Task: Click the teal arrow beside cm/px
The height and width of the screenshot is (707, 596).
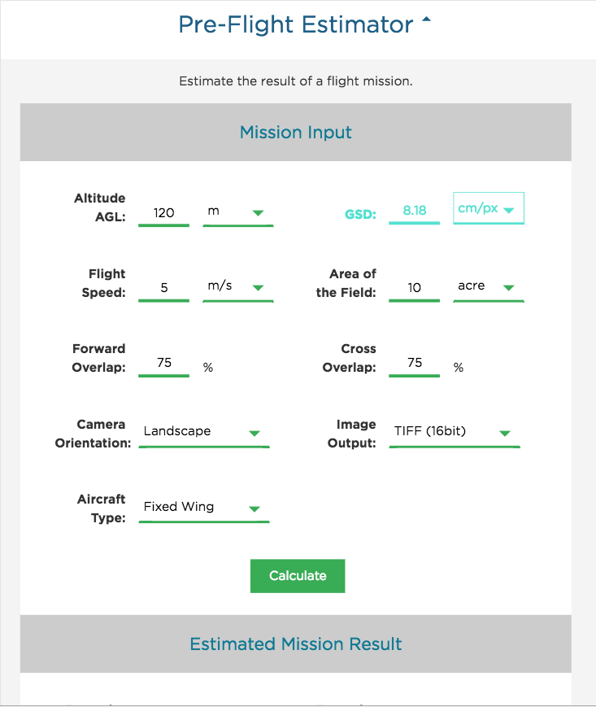Action: tap(509, 210)
